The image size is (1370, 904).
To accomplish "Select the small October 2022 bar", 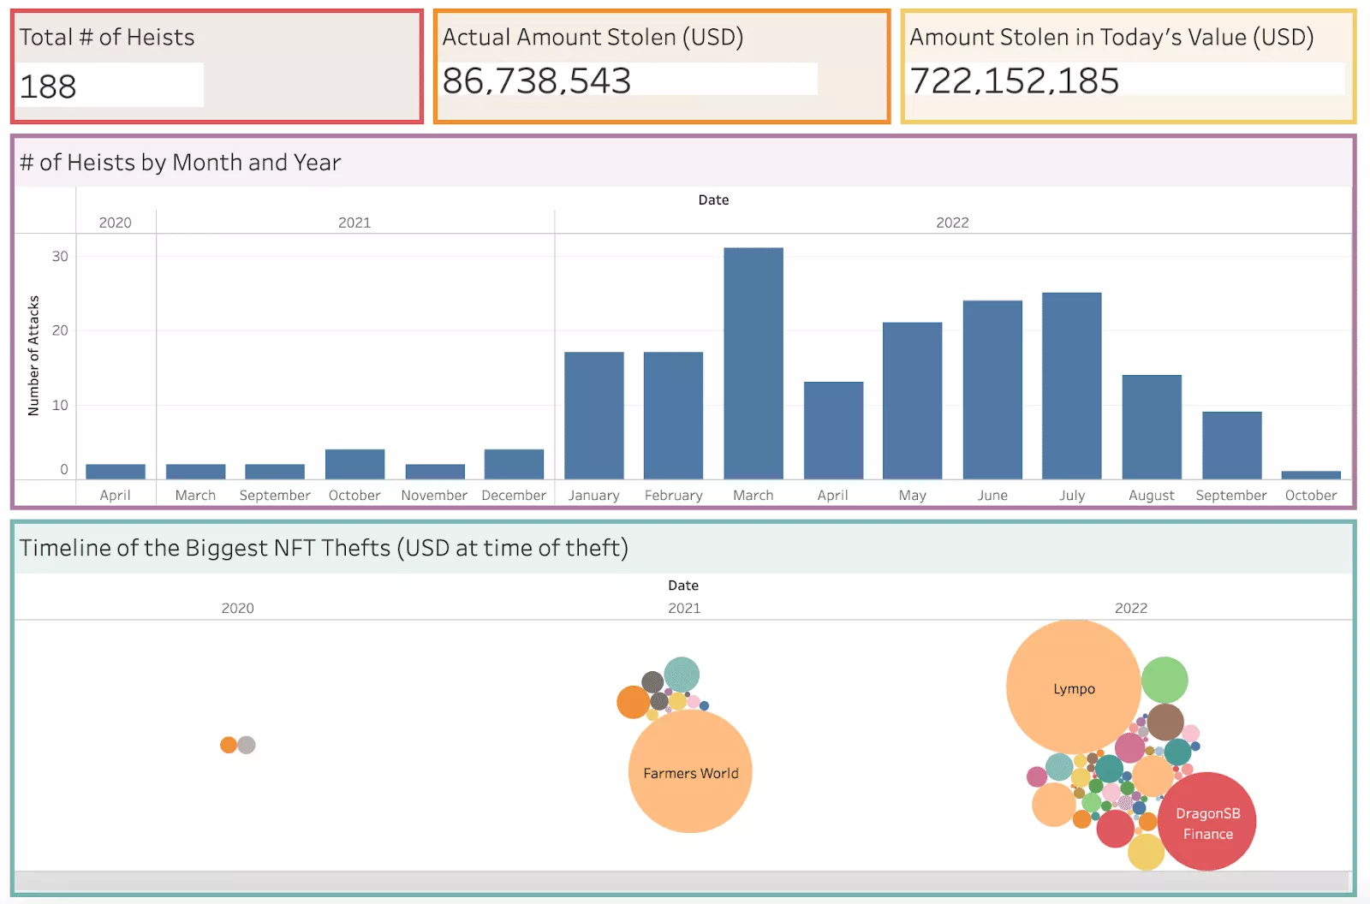I will [x=1311, y=474].
